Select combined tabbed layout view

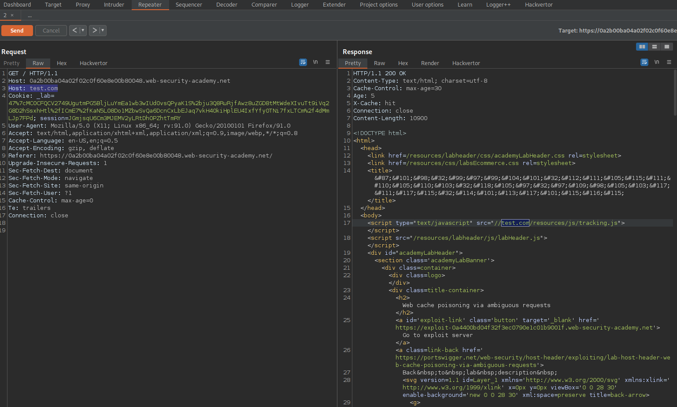[x=667, y=47]
